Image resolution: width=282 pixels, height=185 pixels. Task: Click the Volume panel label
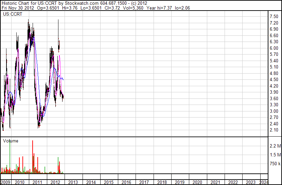coord(11,141)
